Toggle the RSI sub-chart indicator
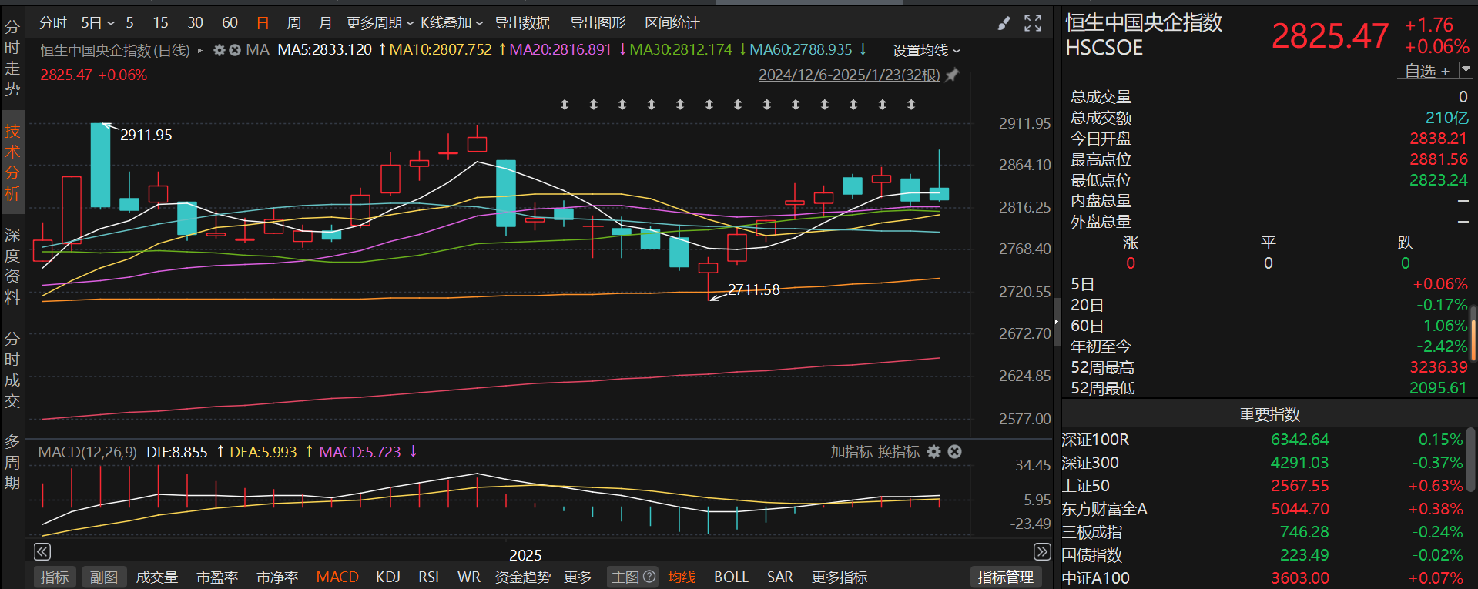1478x589 pixels. click(429, 577)
